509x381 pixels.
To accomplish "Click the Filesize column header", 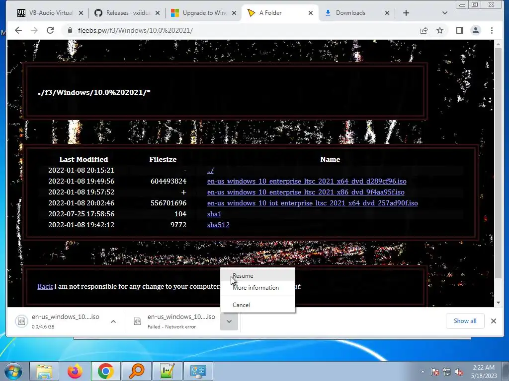I will pyautogui.click(x=163, y=159).
